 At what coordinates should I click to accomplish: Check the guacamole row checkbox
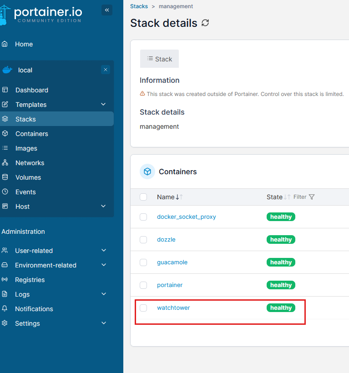click(143, 262)
